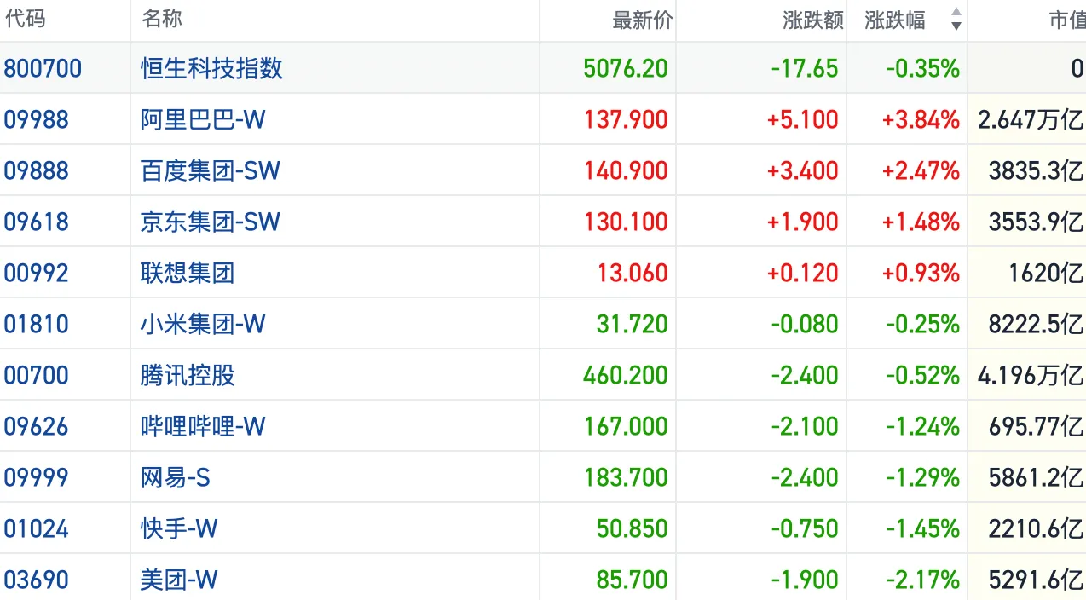This screenshot has width=1086, height=600.
Task: Click Lenovo price 13.060
Action: tap(633, 273)
